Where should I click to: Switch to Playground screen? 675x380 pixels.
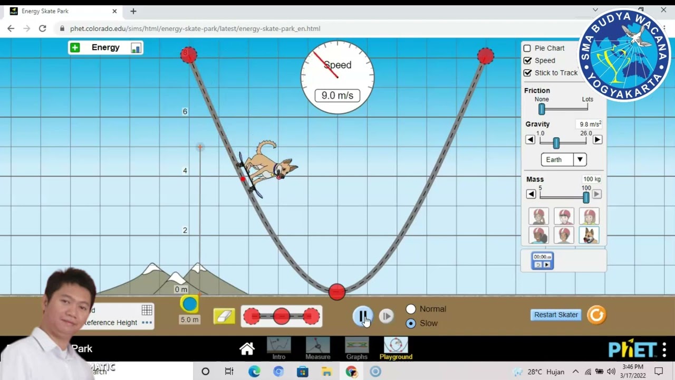396,349
